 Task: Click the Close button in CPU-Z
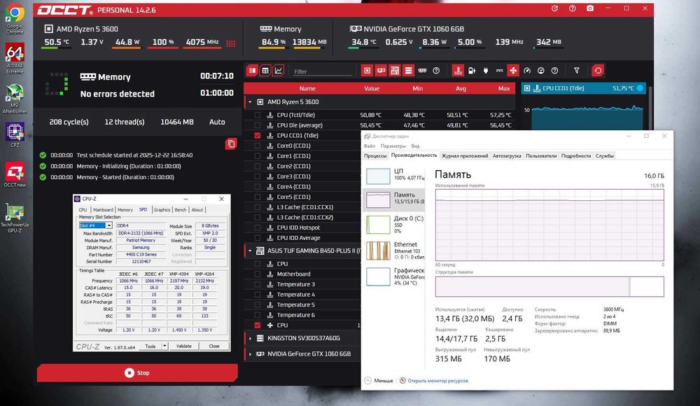tap(213, 346)
